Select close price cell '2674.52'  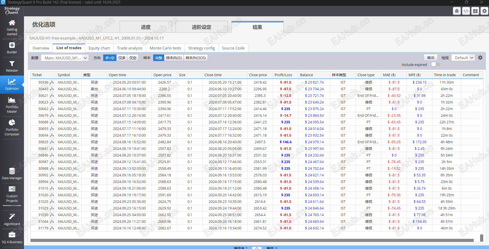click(260, 228)
